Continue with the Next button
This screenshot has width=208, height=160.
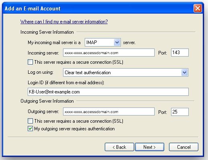[x=149, y=147]
